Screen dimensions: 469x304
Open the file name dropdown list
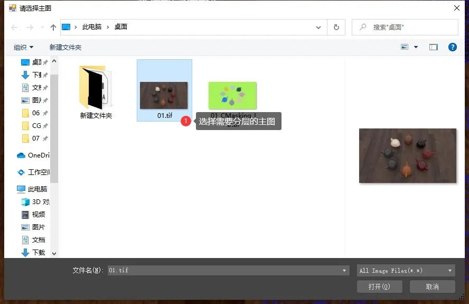(x=344, y=270)
